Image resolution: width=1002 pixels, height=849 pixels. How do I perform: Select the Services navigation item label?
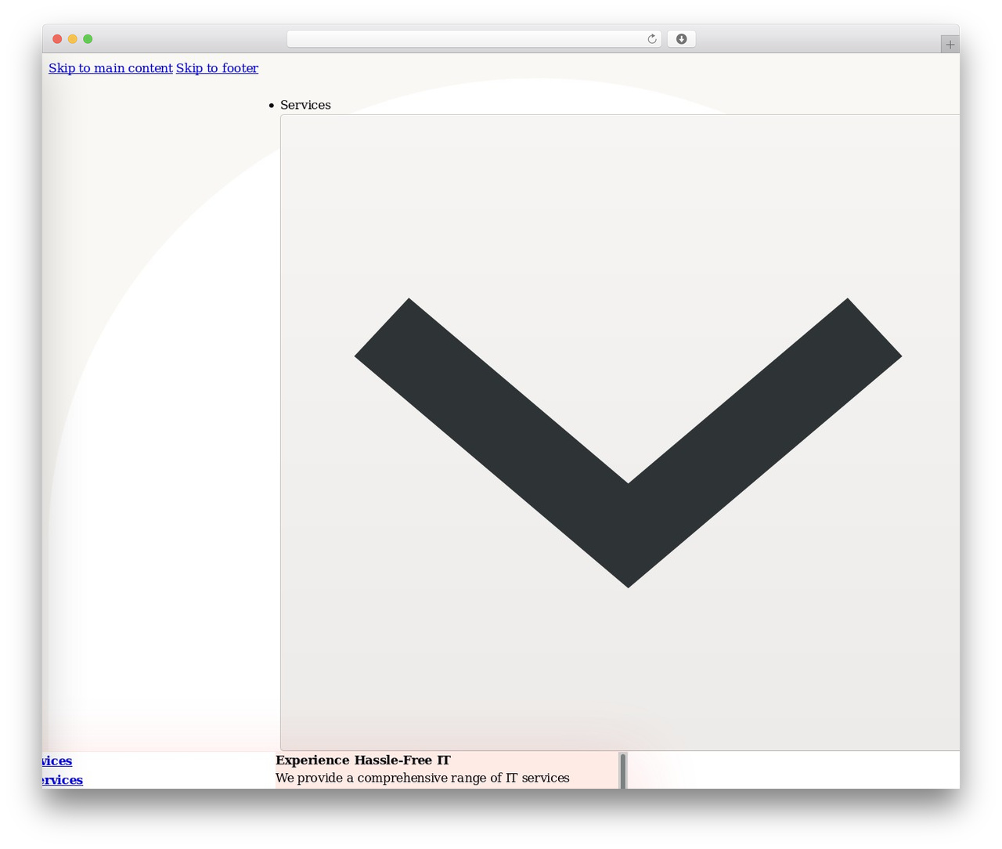[305, 105]
